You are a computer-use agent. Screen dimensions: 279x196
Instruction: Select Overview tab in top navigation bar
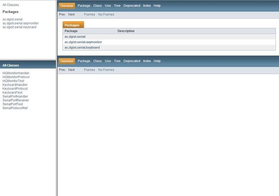coord(67,6)
